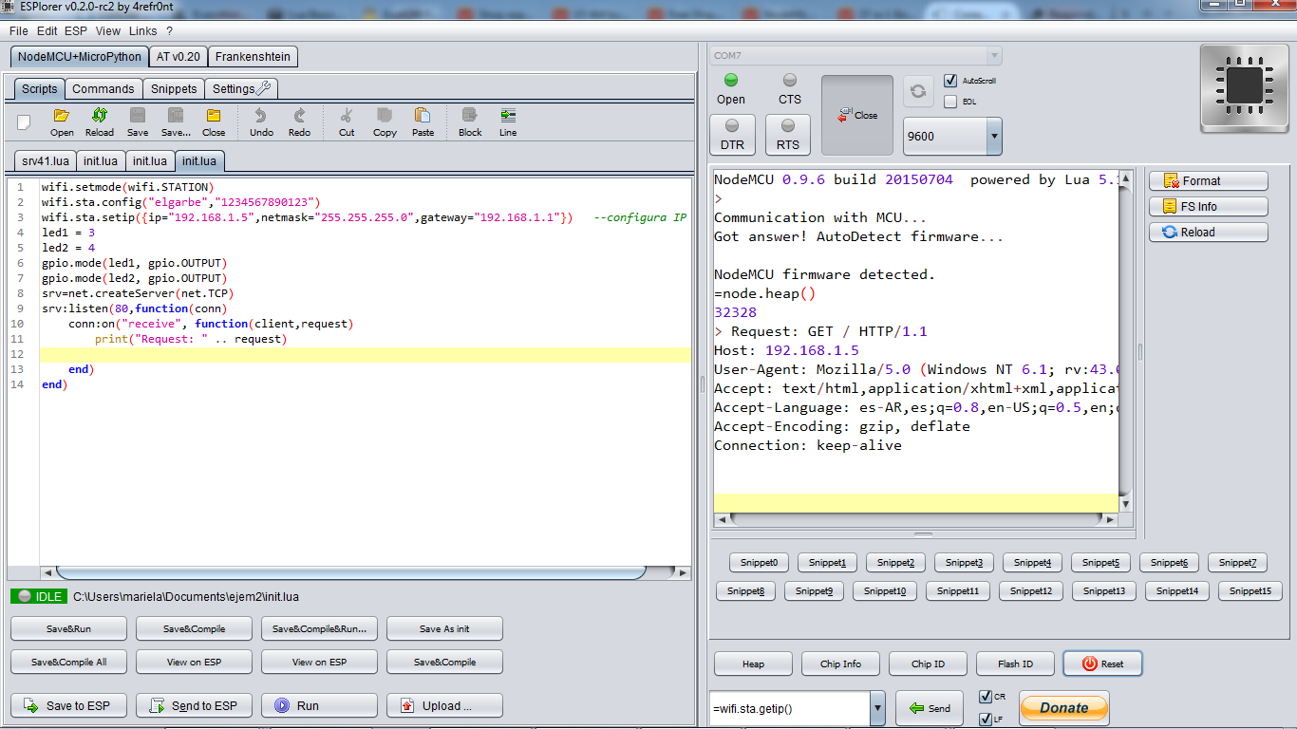Toggle the RTS line button
This screenshot has height=729, width=1297.
(788, 135)
